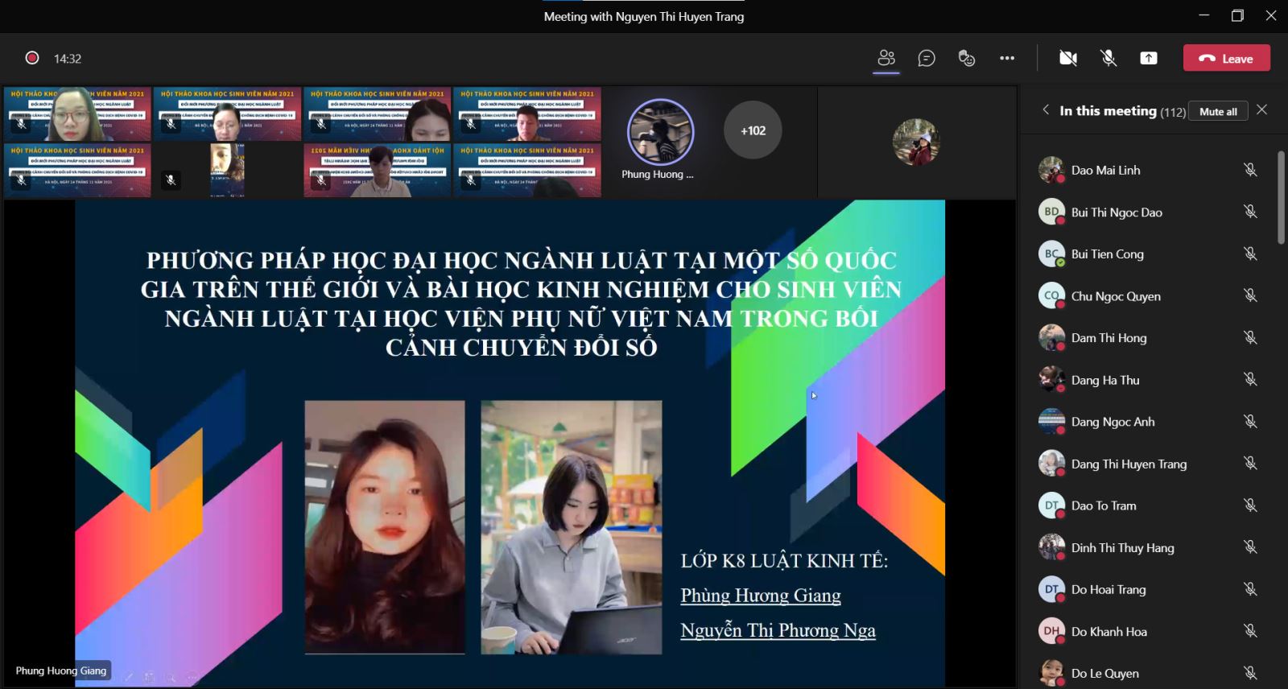Click the red Leave button
This screenshot has height=689, width=1288.
1226,58
